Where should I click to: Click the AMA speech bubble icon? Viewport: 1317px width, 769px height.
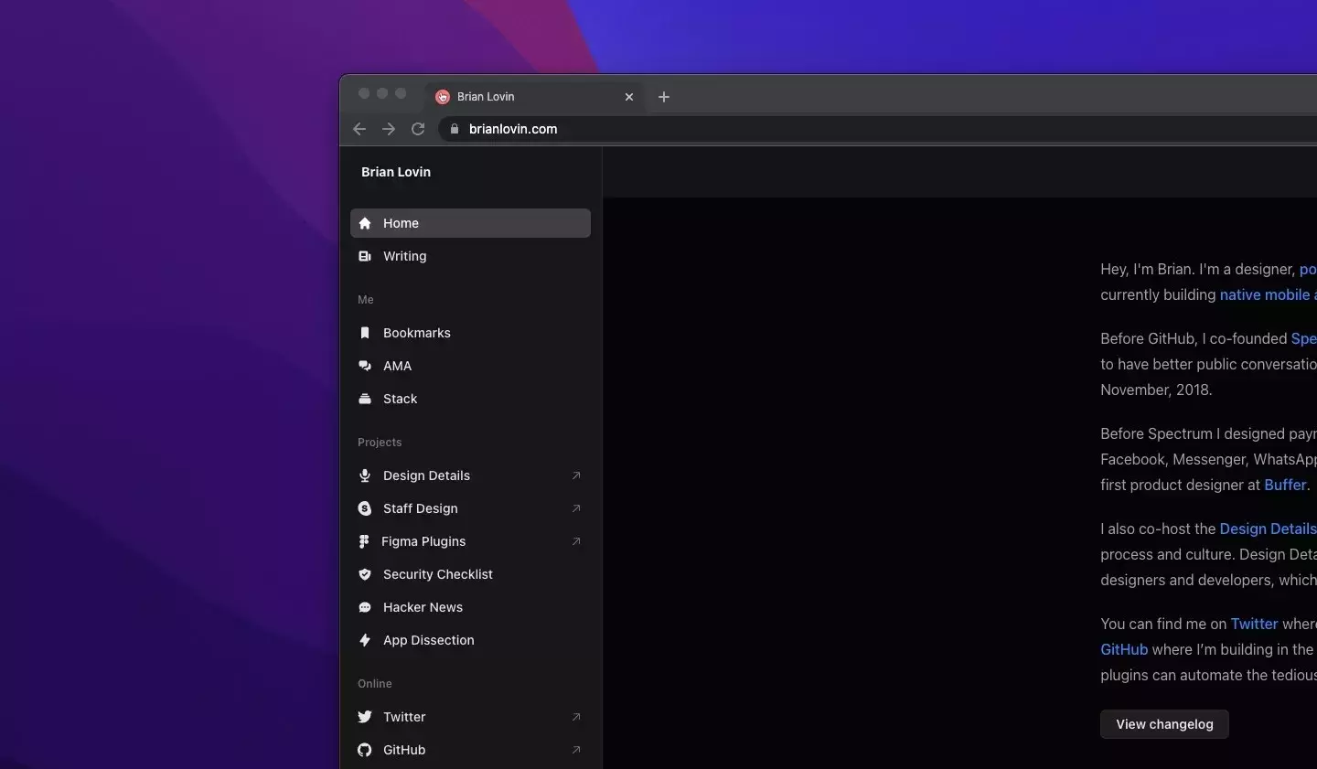[364, 366]
